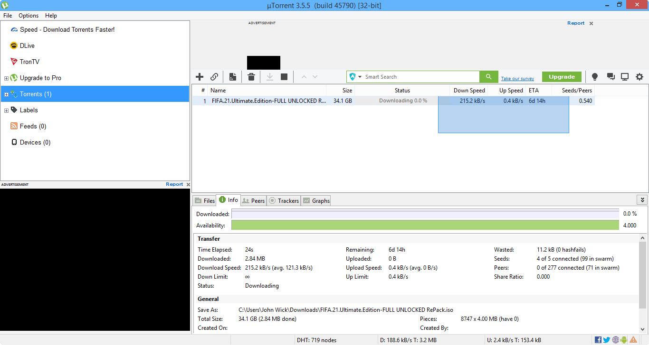Click the green search magnifier button
The width and height of the screenshot is (649, 345).
point(488,77)
